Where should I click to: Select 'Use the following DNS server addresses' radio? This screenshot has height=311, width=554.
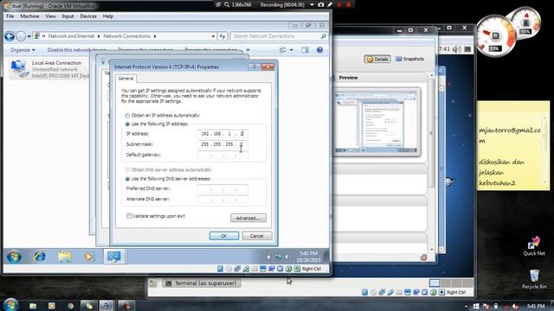(x=127, y=179)
